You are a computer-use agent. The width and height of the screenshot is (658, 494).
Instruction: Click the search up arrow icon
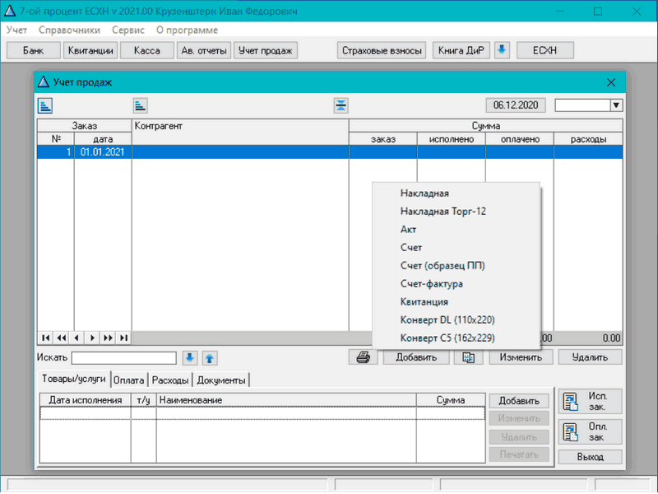pos(209,357)
